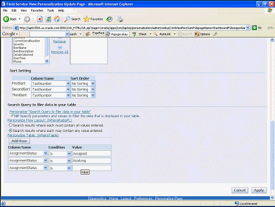Open the address bar dropdown arrow
The width and height of the screenshot is (275, 207).
(x=248, y=28)
